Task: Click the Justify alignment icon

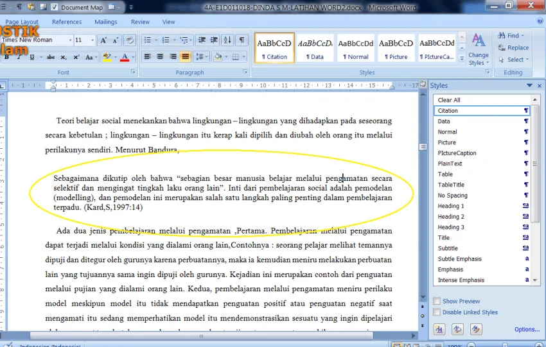Action: click(185, 56)
